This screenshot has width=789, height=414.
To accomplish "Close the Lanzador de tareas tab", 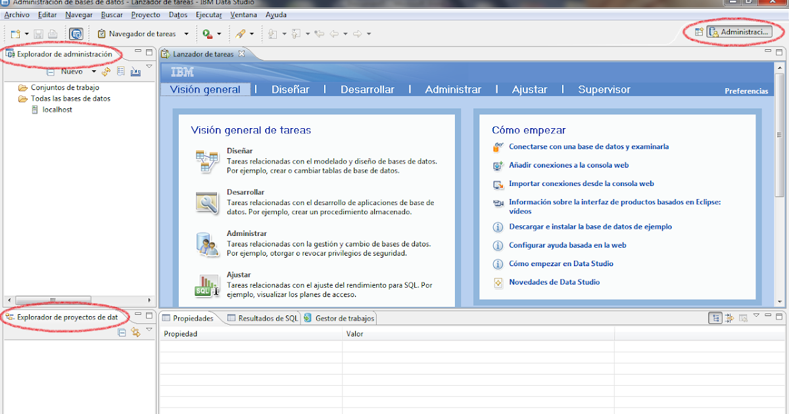I will 241,54.
